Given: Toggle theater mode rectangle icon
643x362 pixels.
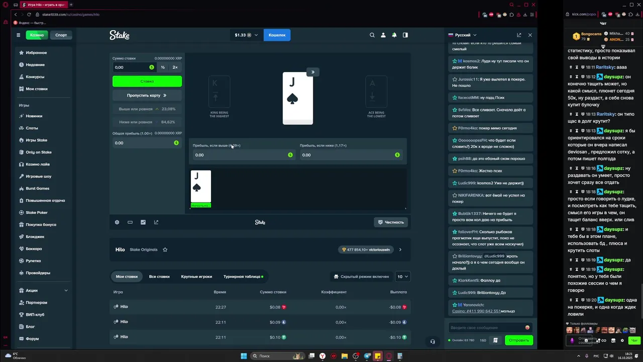Looking at the screenshot, I should tap(130, 222).
